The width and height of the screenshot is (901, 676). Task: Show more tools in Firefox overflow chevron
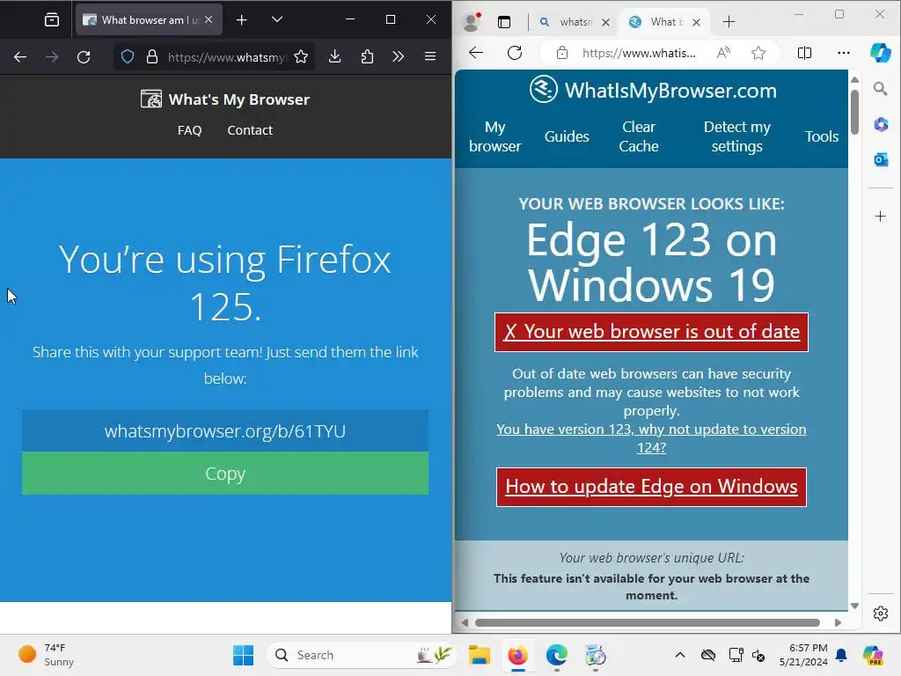pyautogui.click(x=399, y=56)
